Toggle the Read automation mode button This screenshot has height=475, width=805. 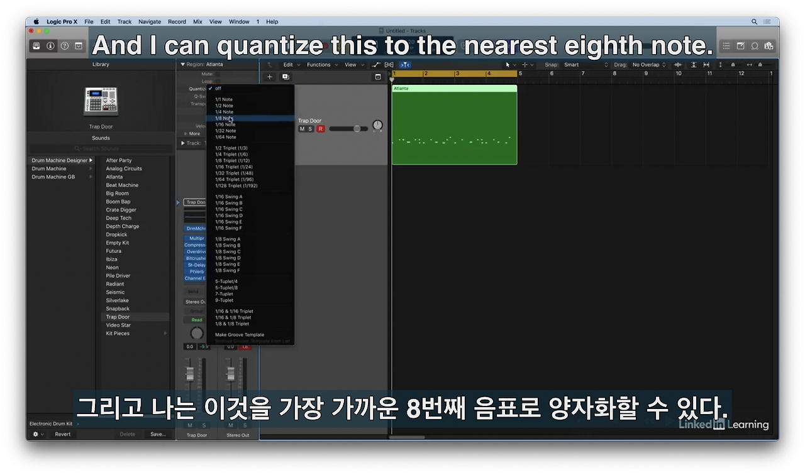coord(197,320)
